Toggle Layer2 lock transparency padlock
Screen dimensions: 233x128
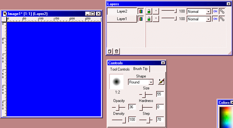(149, 11)
